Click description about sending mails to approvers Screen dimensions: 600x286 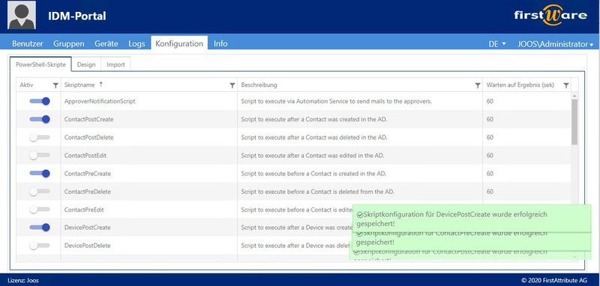pyautogui.click(x=336, y=101)
